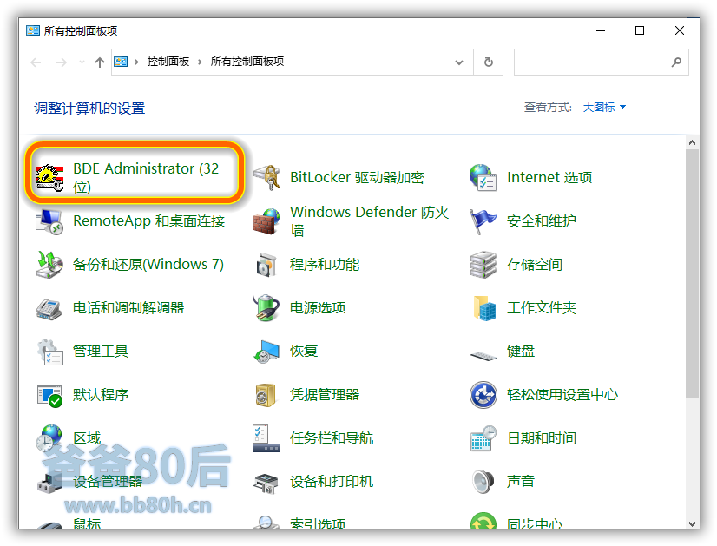
Task: Open the 轻松使用设置中心 icon
Action: [x=483, y=394]
